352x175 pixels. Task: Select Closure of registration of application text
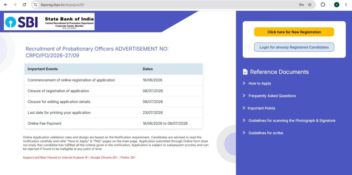(x=58, y=91)
